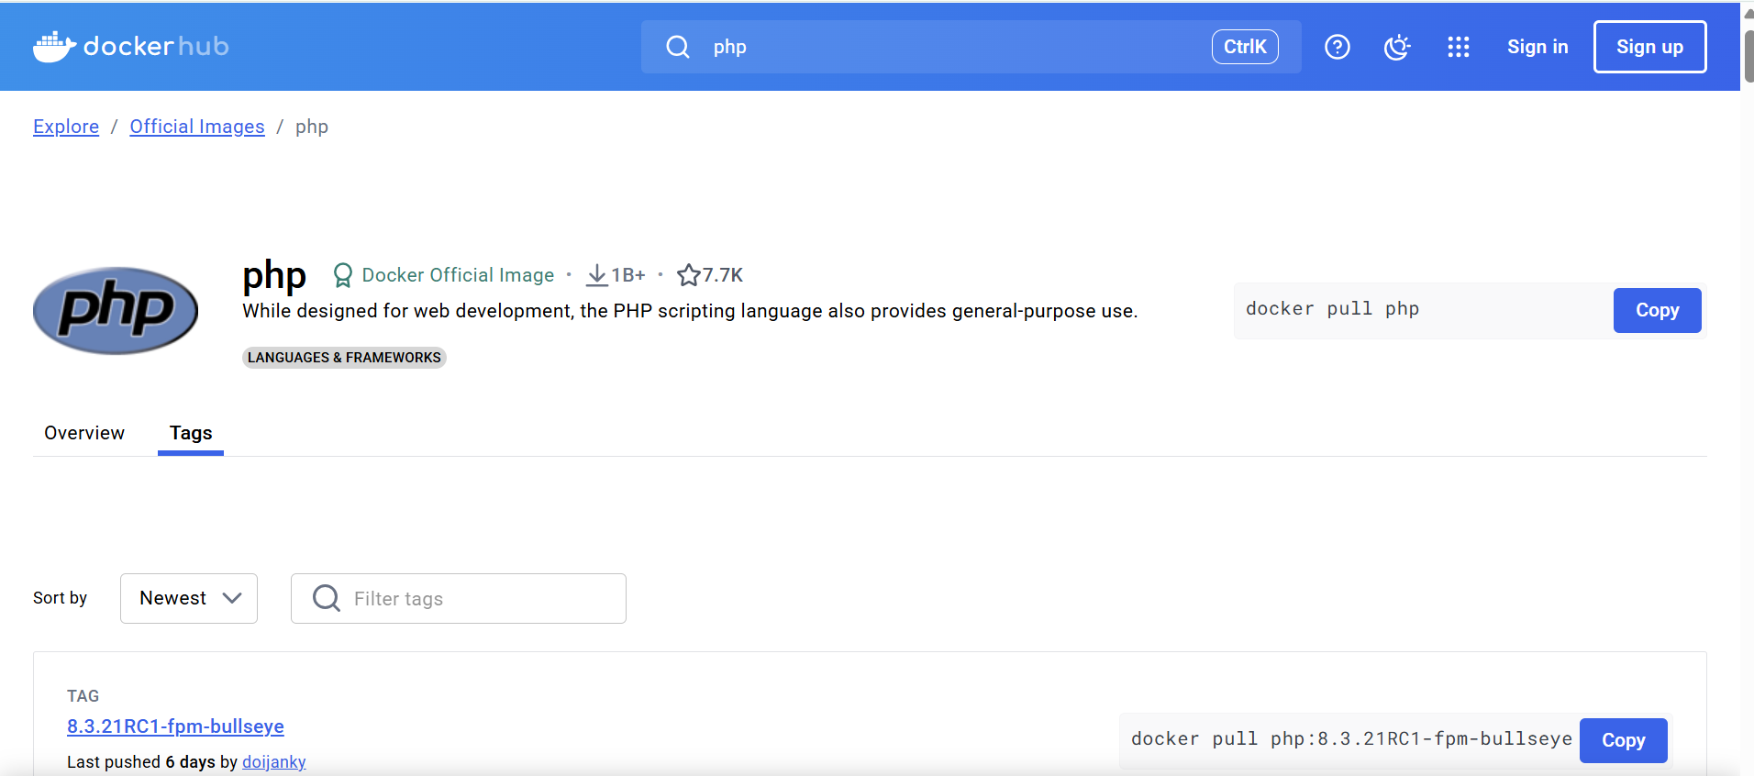Click the php logo image
This screenshot has height=776, width=1754.
click(x=116, y=311)
